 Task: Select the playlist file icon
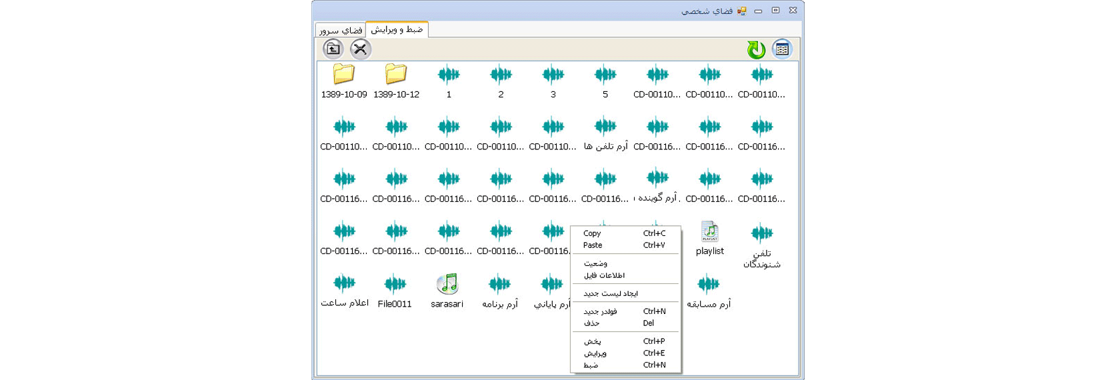[x=709, y=233]
